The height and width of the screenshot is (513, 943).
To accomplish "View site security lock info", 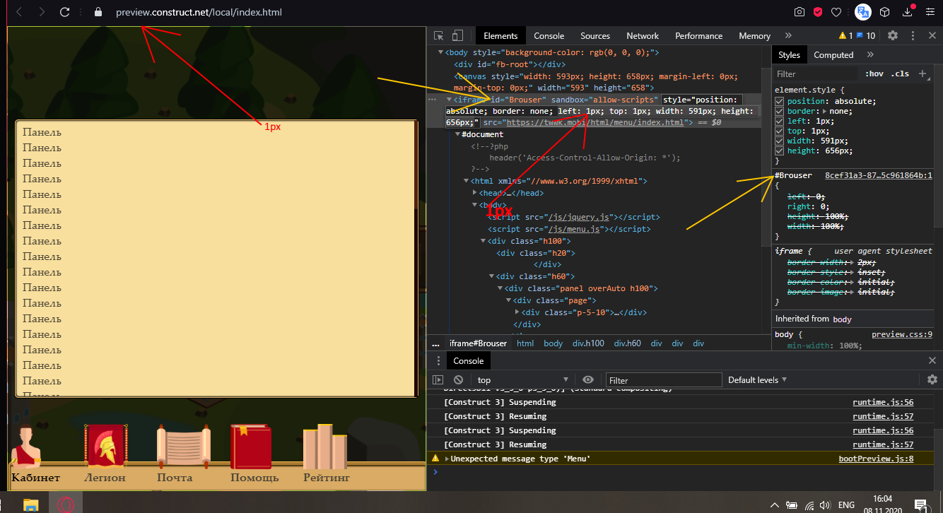I will [98, 12].
